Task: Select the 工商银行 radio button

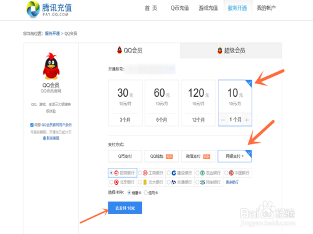Action: tap(140, 173)
